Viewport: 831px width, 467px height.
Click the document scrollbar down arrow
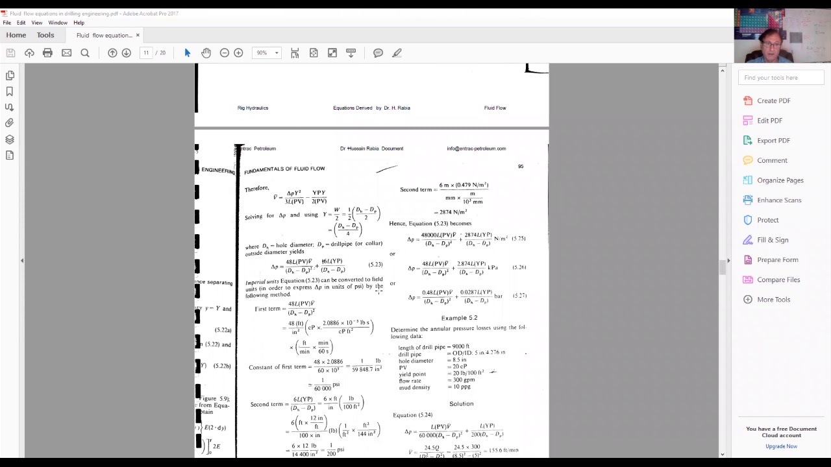pos(722,455)
